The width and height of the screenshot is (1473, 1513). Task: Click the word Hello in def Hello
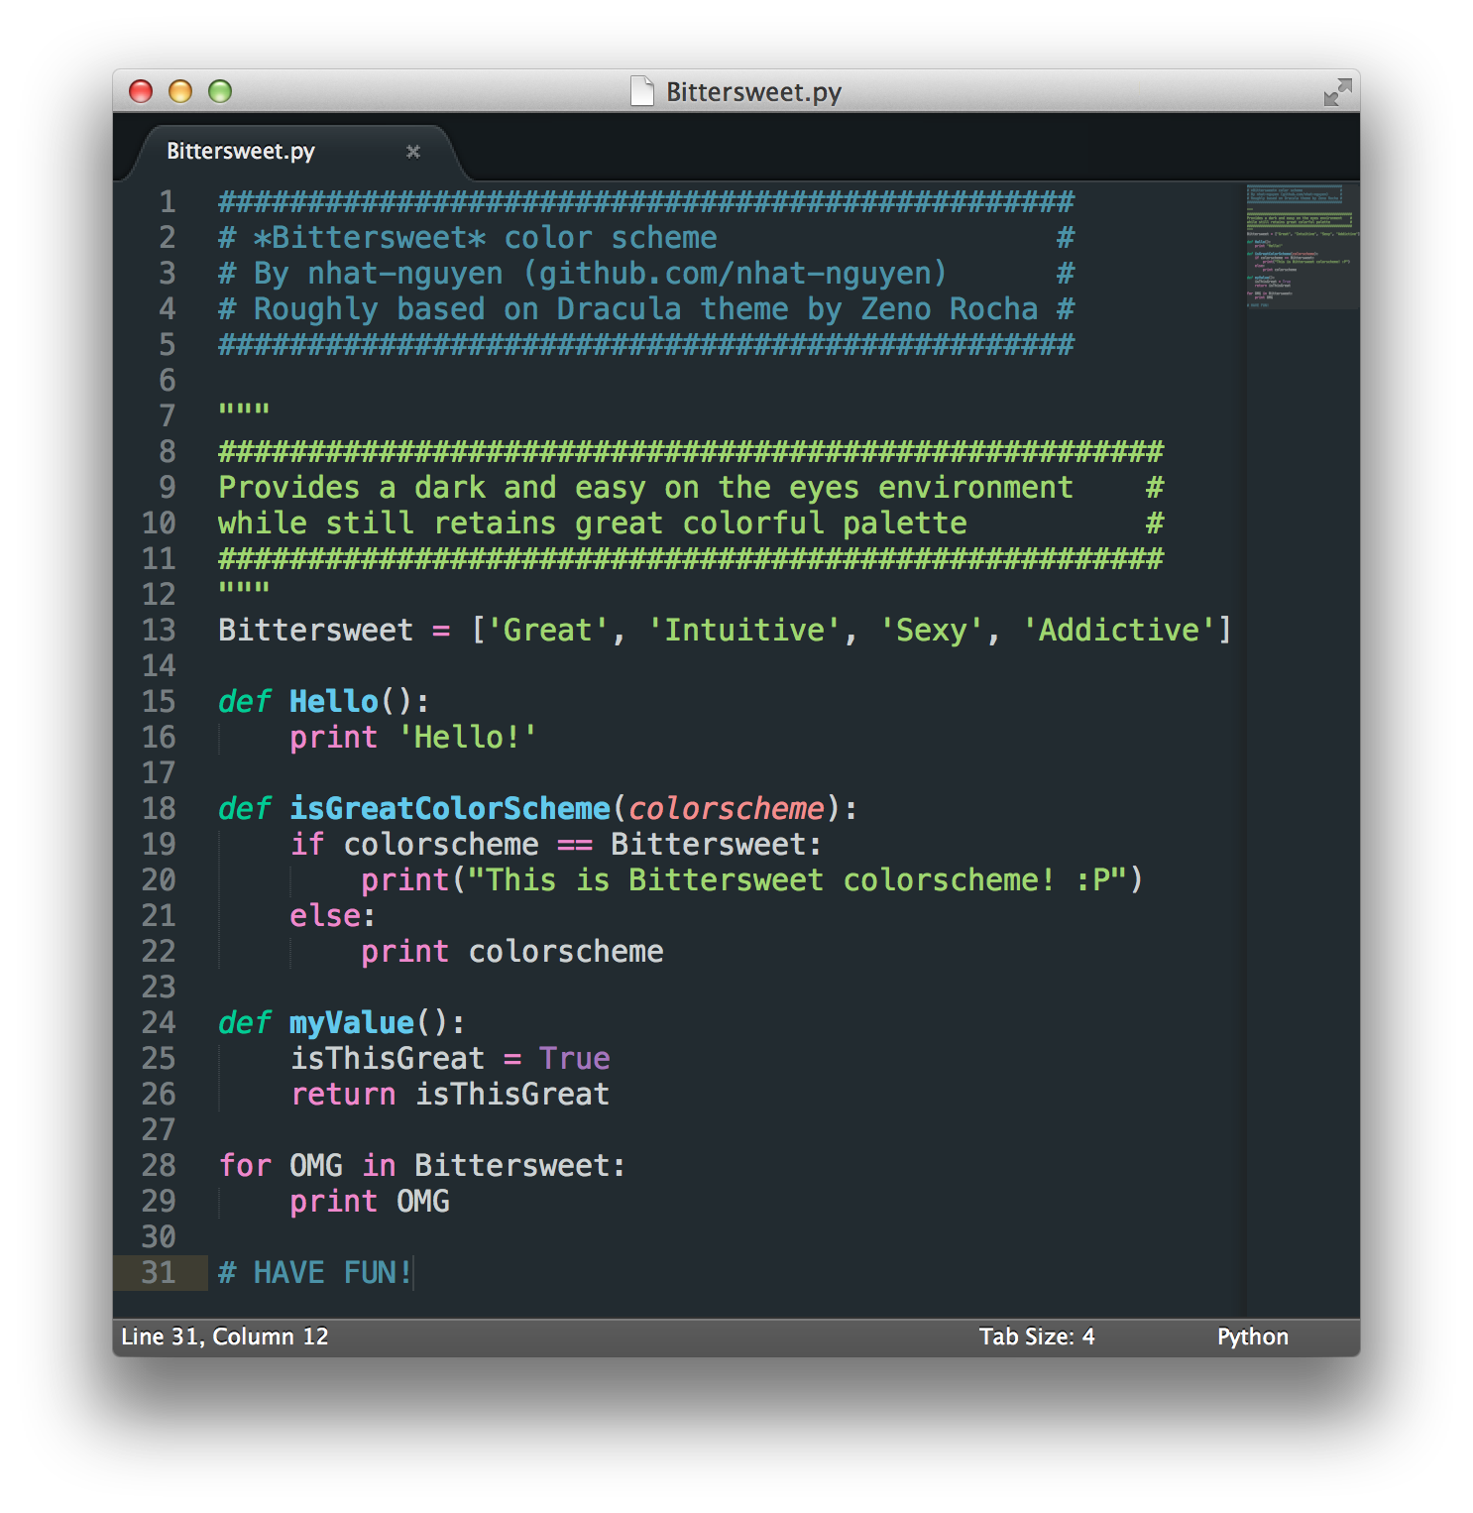click(334, 702)
